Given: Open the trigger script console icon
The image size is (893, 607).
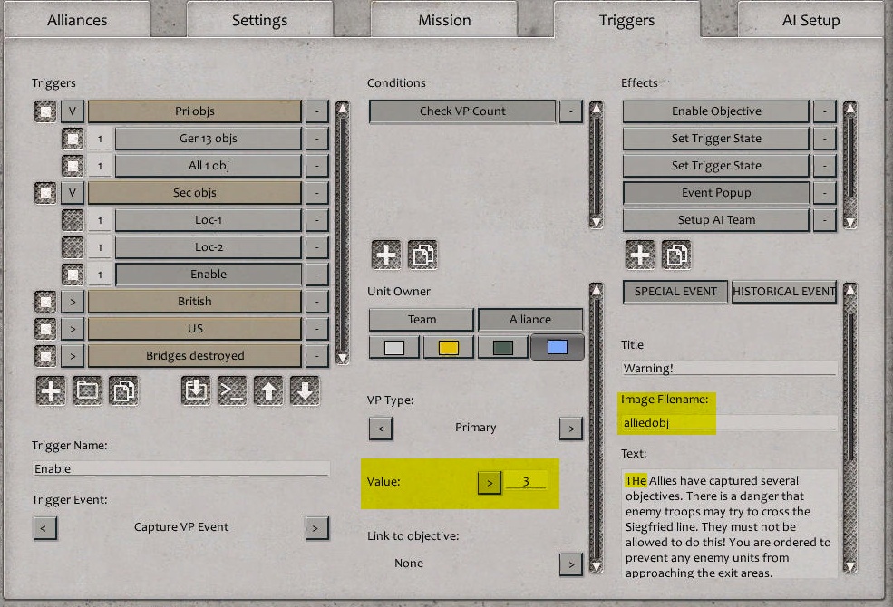Looking at the screenshot, I should tap(232, 390).
